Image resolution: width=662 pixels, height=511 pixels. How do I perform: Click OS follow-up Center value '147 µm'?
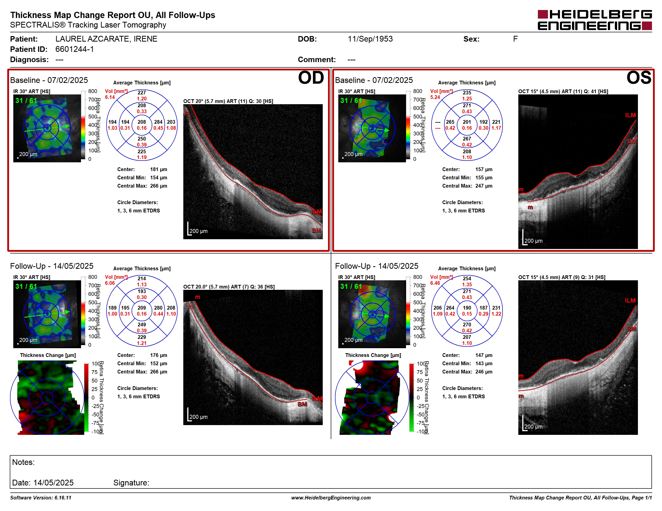click(x=484, y=355)
